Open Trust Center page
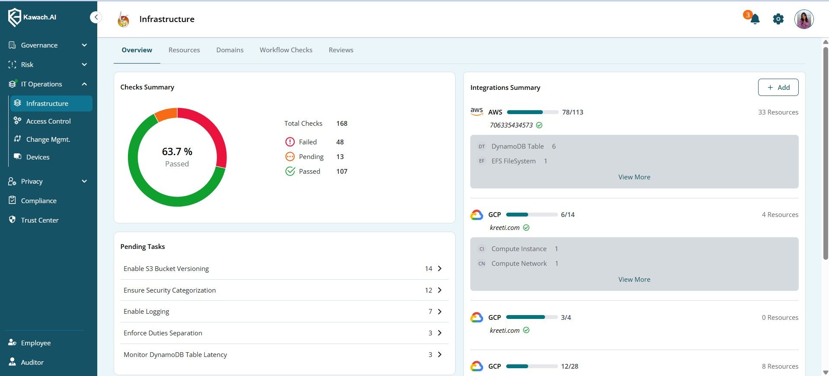The image size is (829, 376). 39,220
